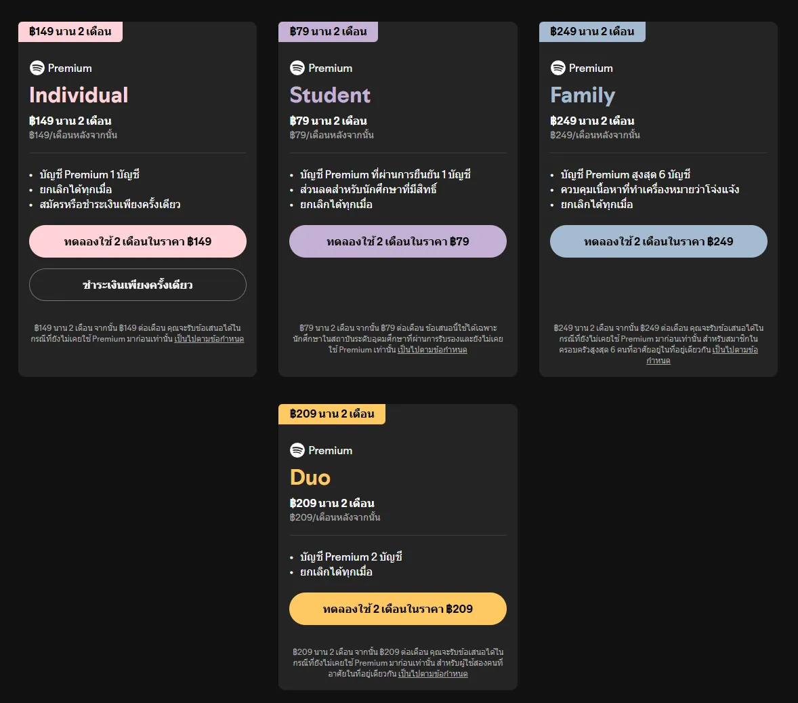Click the bold ฿249 นาน 2 เดือน price under Family
Screen dimensions: 798x703
[592, 121]
